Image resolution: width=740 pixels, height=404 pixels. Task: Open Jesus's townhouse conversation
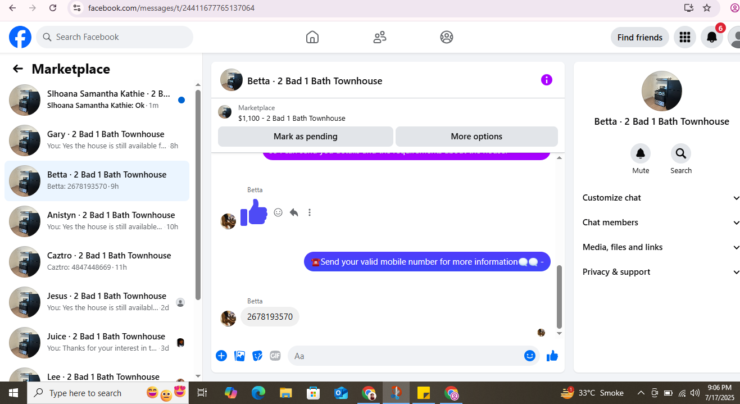[x=97, y=302]
